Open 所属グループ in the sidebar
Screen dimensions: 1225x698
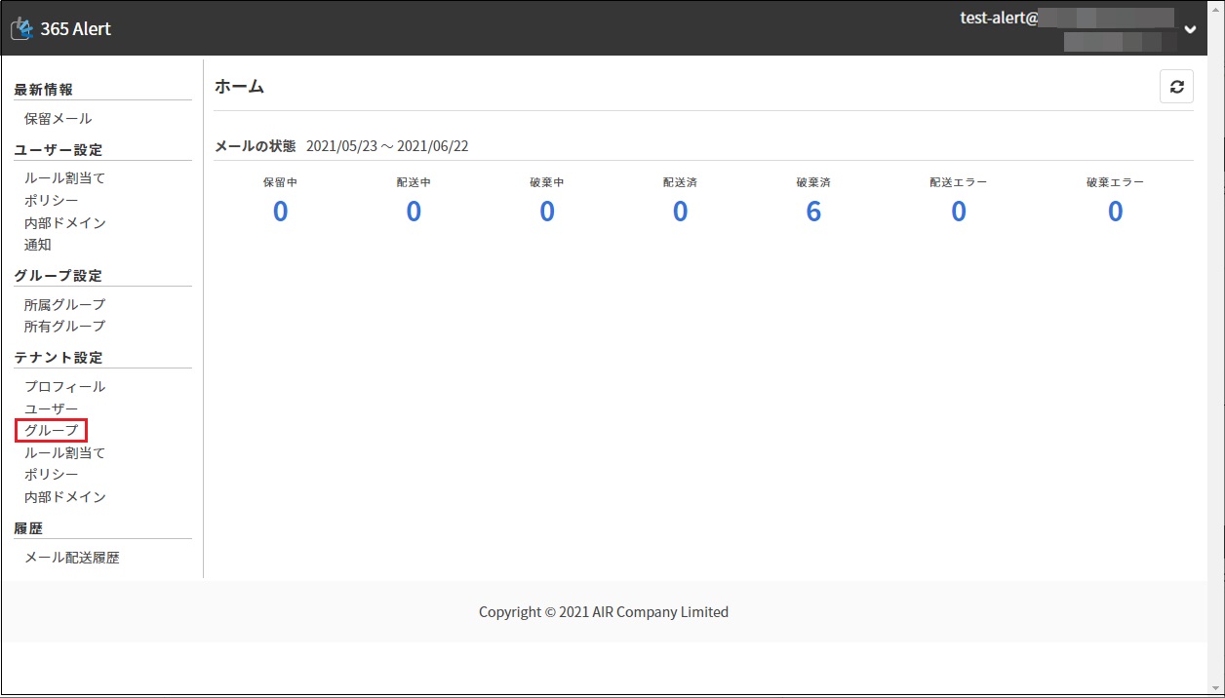(x=64, y=304)
